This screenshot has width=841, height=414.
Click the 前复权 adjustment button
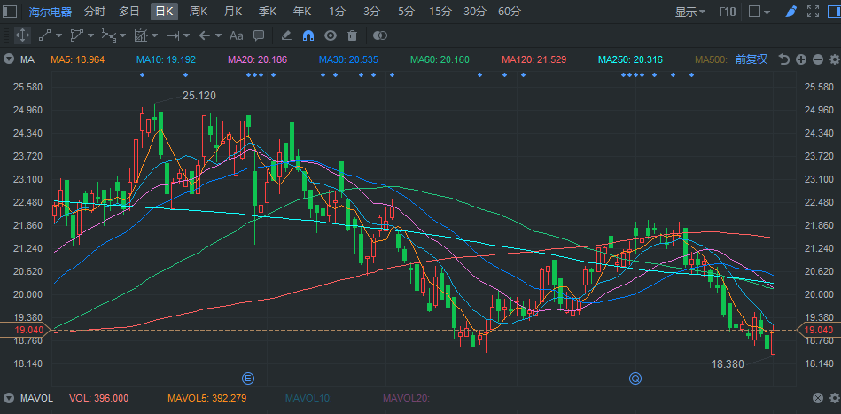751,59
